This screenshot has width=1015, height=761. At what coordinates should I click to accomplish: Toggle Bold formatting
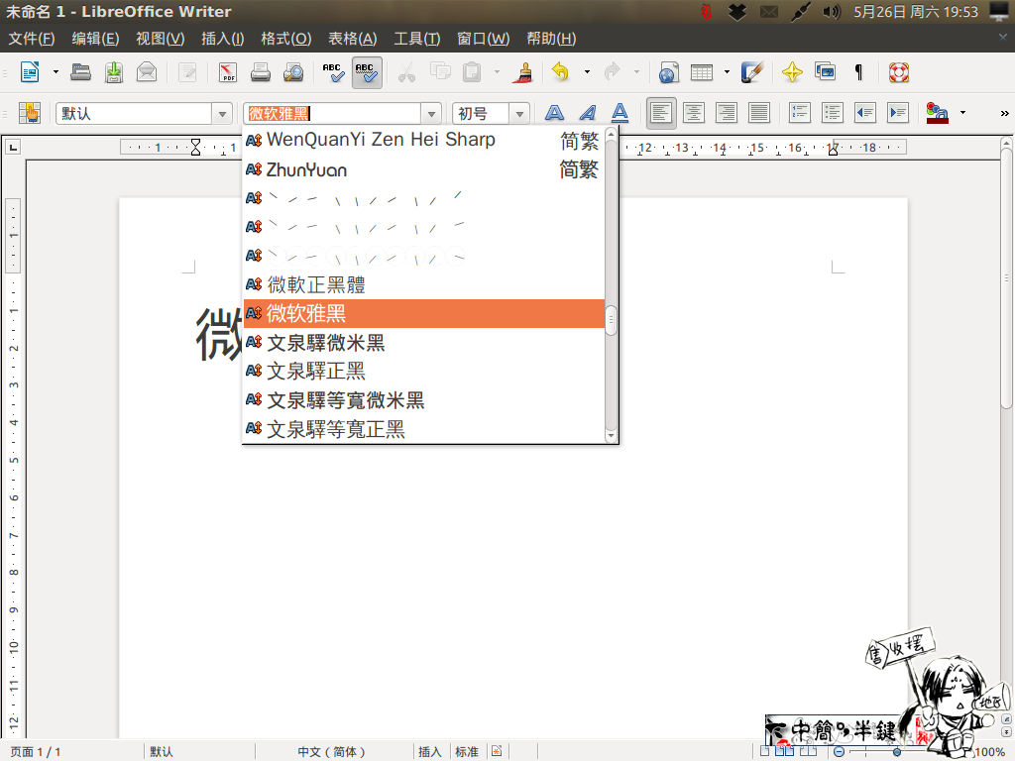(x=554, y=113)
